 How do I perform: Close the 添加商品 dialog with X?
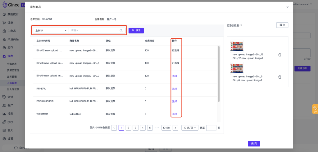(x=287, y=7)
